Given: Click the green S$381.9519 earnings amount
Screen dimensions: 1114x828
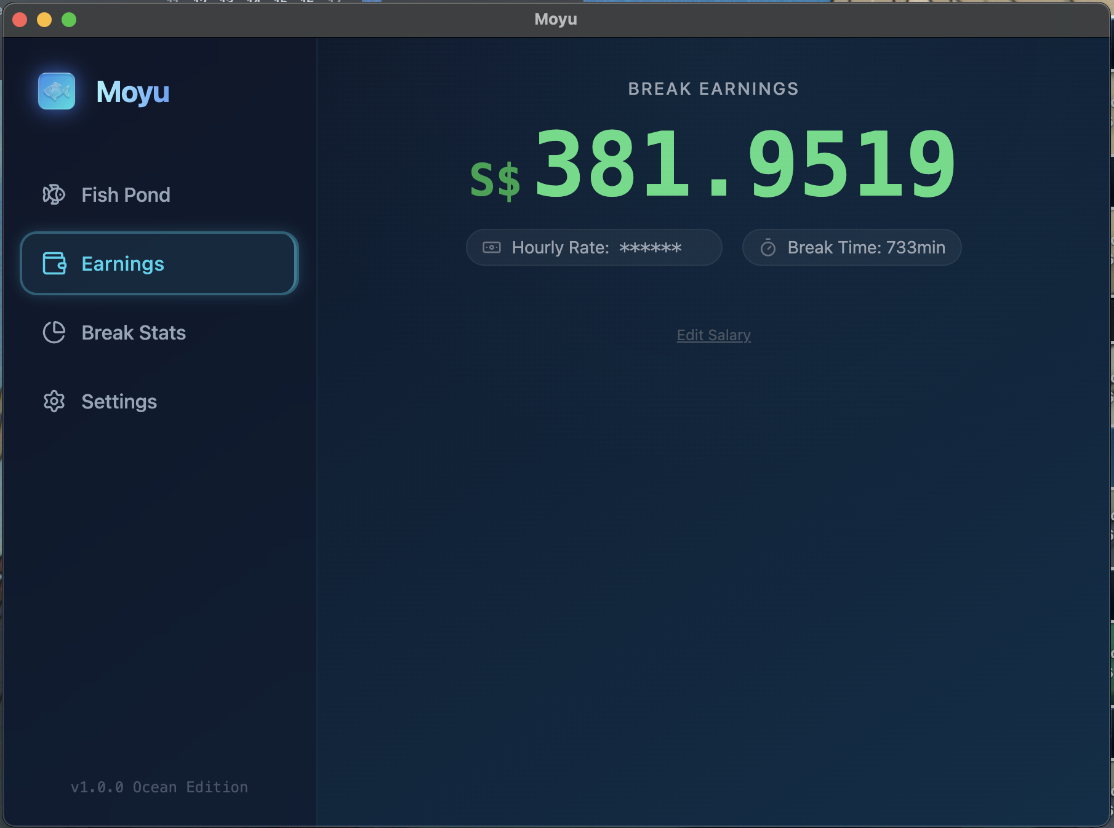Looking at the screenshot, I should pyautogui.click(x=713, y=163).
